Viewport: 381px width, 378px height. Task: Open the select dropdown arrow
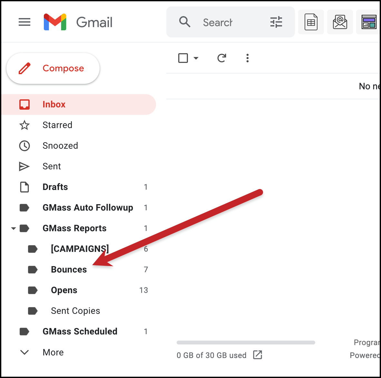point(196,58)
